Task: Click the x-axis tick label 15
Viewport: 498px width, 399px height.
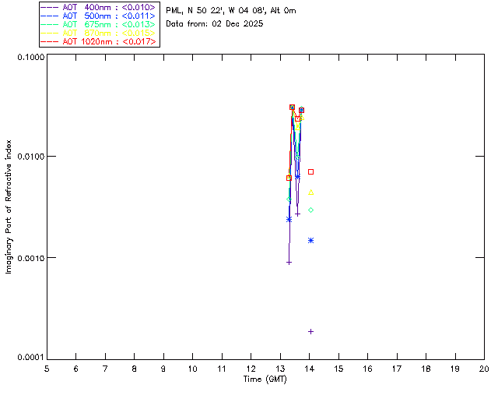Action: point(338,369)
